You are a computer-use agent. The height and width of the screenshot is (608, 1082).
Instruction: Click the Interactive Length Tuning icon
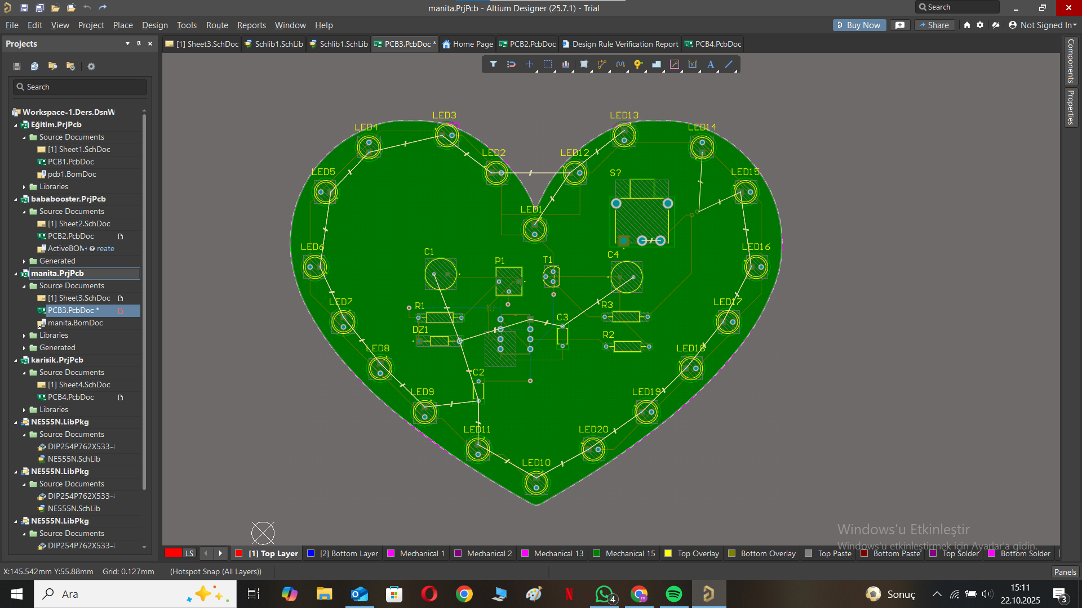pyautogui.click(x=620, y=65)
